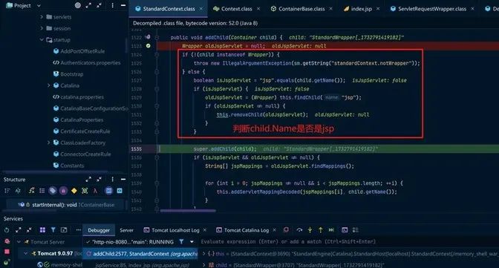Viewport: 499px width, 268px height.
Task: Open Project panel options menu
Action: click(x=112, y=5)
